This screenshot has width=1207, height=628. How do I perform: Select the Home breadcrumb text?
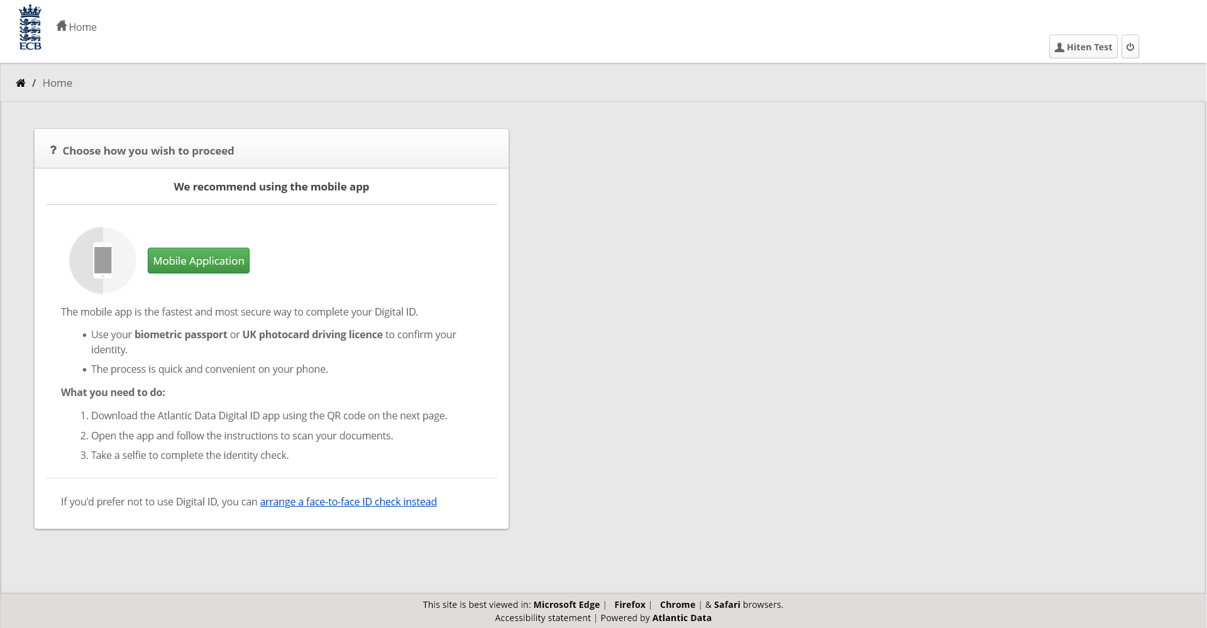(57, 83)
